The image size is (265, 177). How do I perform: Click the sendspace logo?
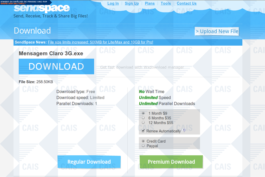tap(42, 8)
